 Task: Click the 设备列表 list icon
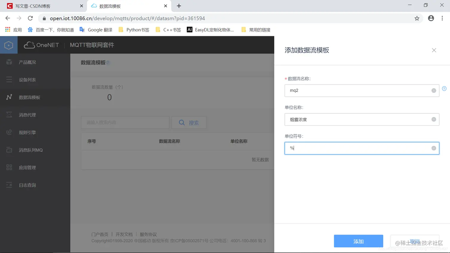click(9, 79)
